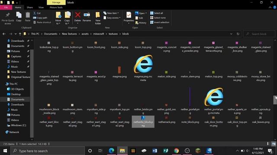Open Properties for the selected file

click(129, 18)
